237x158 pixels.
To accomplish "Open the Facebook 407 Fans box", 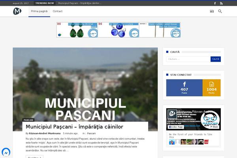I will point(184,88).
